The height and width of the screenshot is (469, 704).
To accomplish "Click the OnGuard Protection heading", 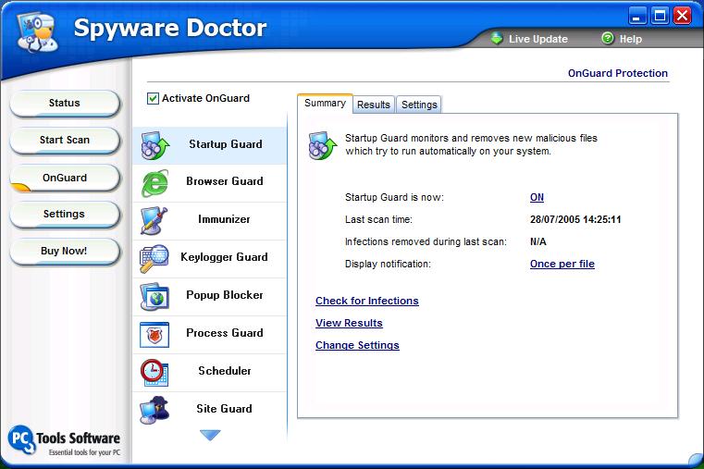I will 617,73.
